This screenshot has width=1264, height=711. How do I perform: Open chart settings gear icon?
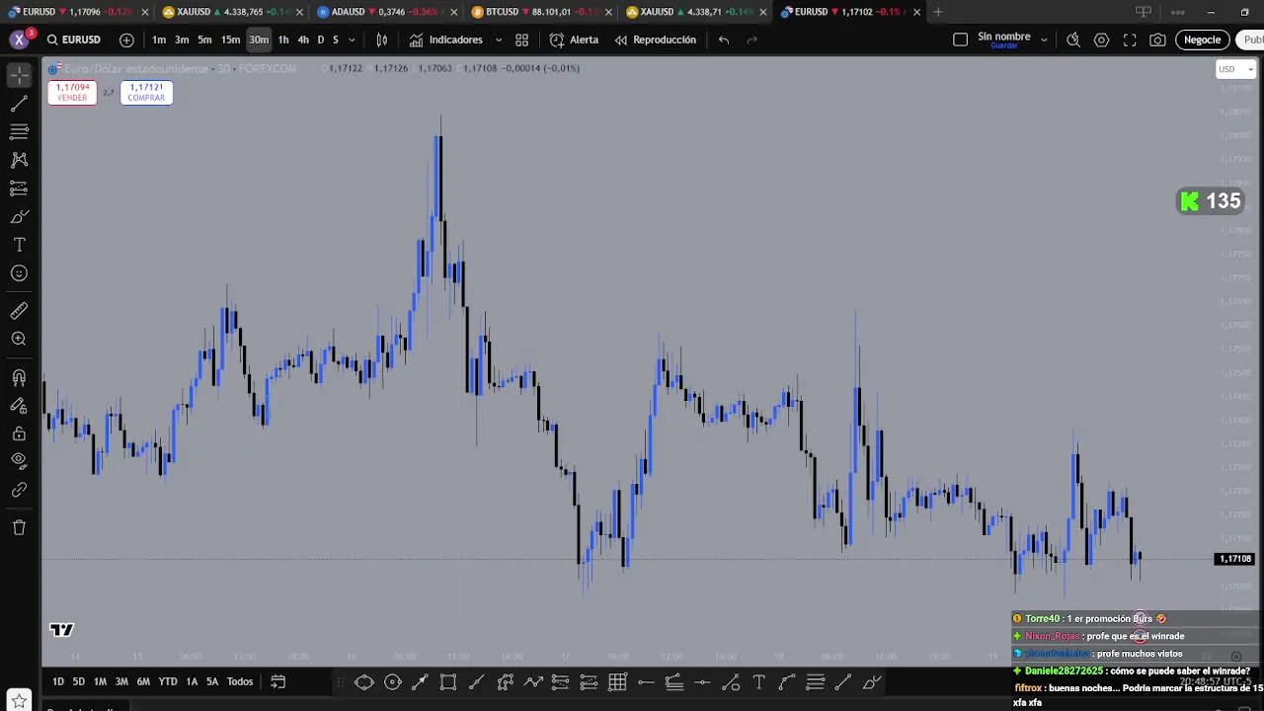(1101, 39)
